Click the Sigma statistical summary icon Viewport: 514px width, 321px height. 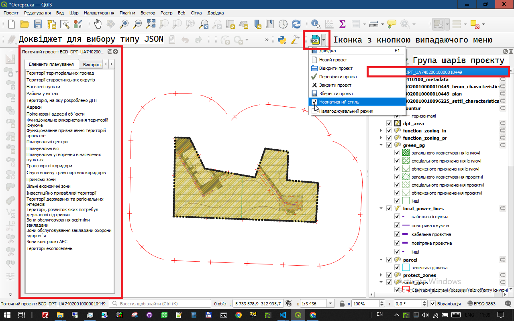point(343,24)
